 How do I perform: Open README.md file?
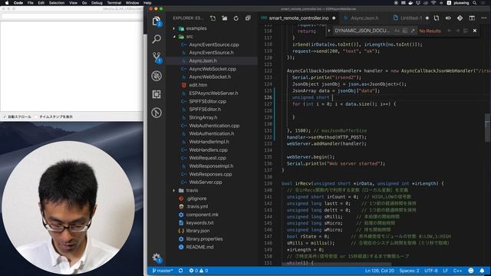tap(199, 247)
